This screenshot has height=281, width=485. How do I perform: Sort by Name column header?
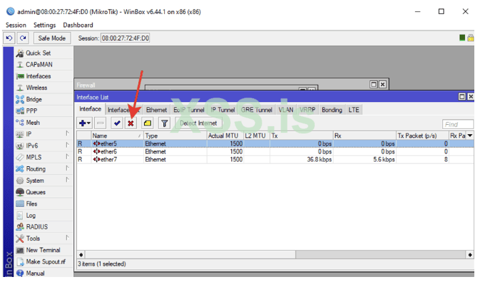coord(117,136)
